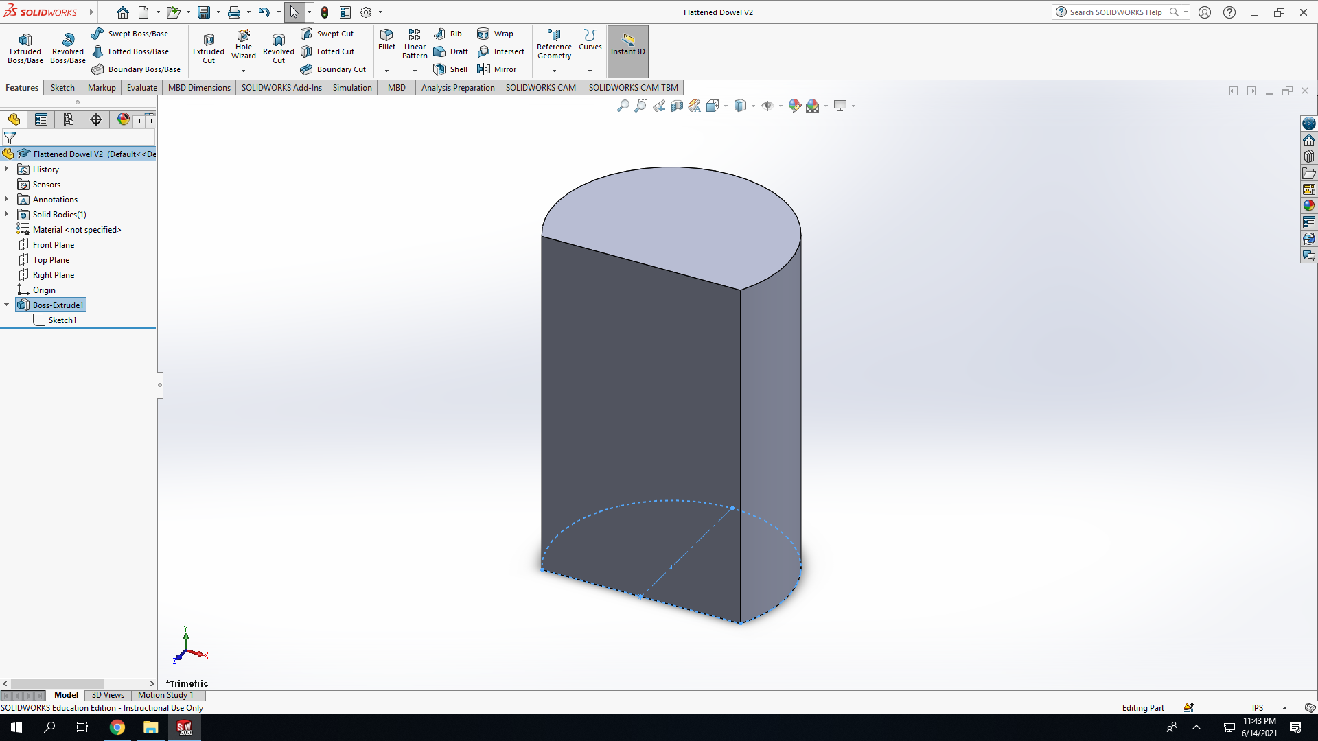This screenshot has height=741, width=1318.
Task: Switch to the Sketch tab
Action: click(62, 88)
